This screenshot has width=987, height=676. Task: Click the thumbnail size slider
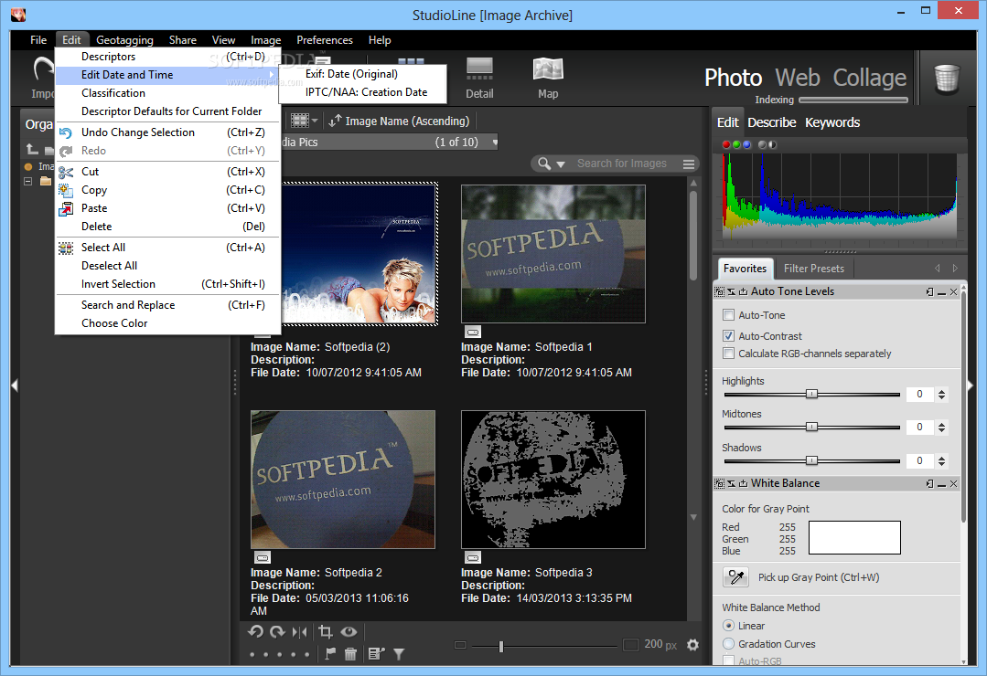(501, 646)
